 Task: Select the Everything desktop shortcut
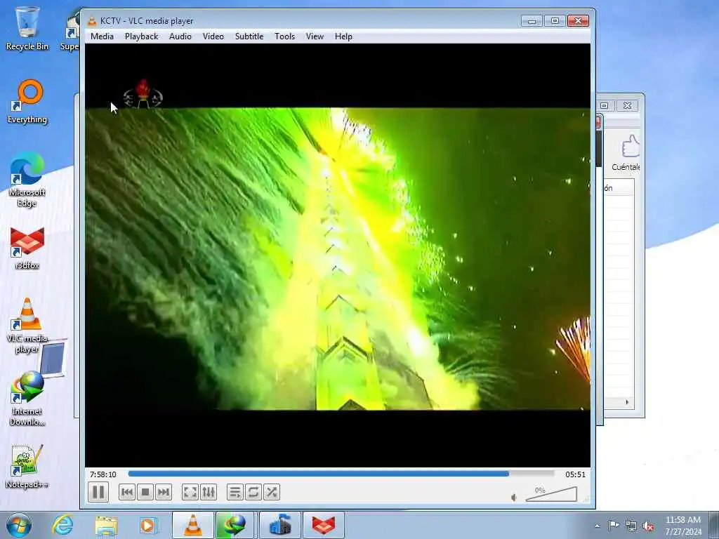(x=27, y=102)
